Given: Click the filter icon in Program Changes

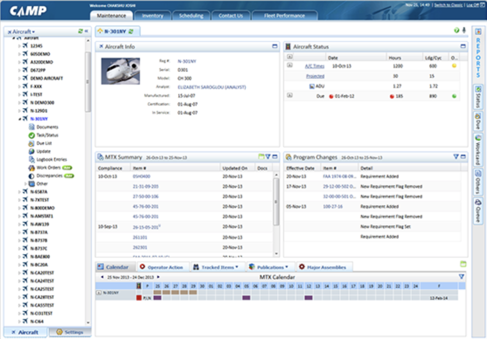Looking at the screenshot, I should point(456,156).
